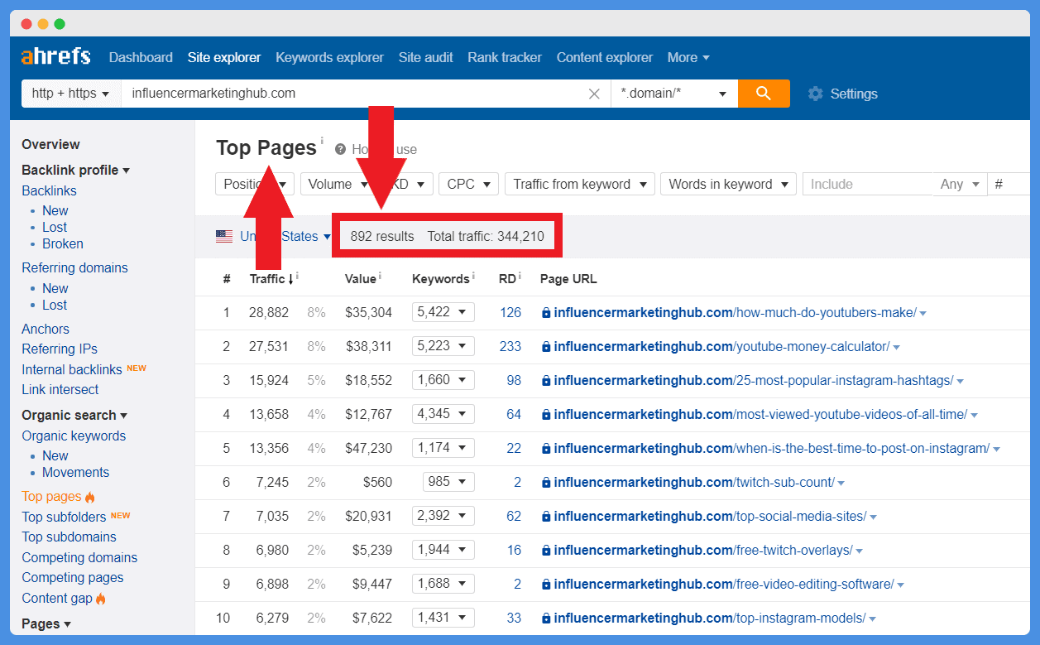Collapse the Organic search sidebar section
1040x645 pixels.
[74, 415]
